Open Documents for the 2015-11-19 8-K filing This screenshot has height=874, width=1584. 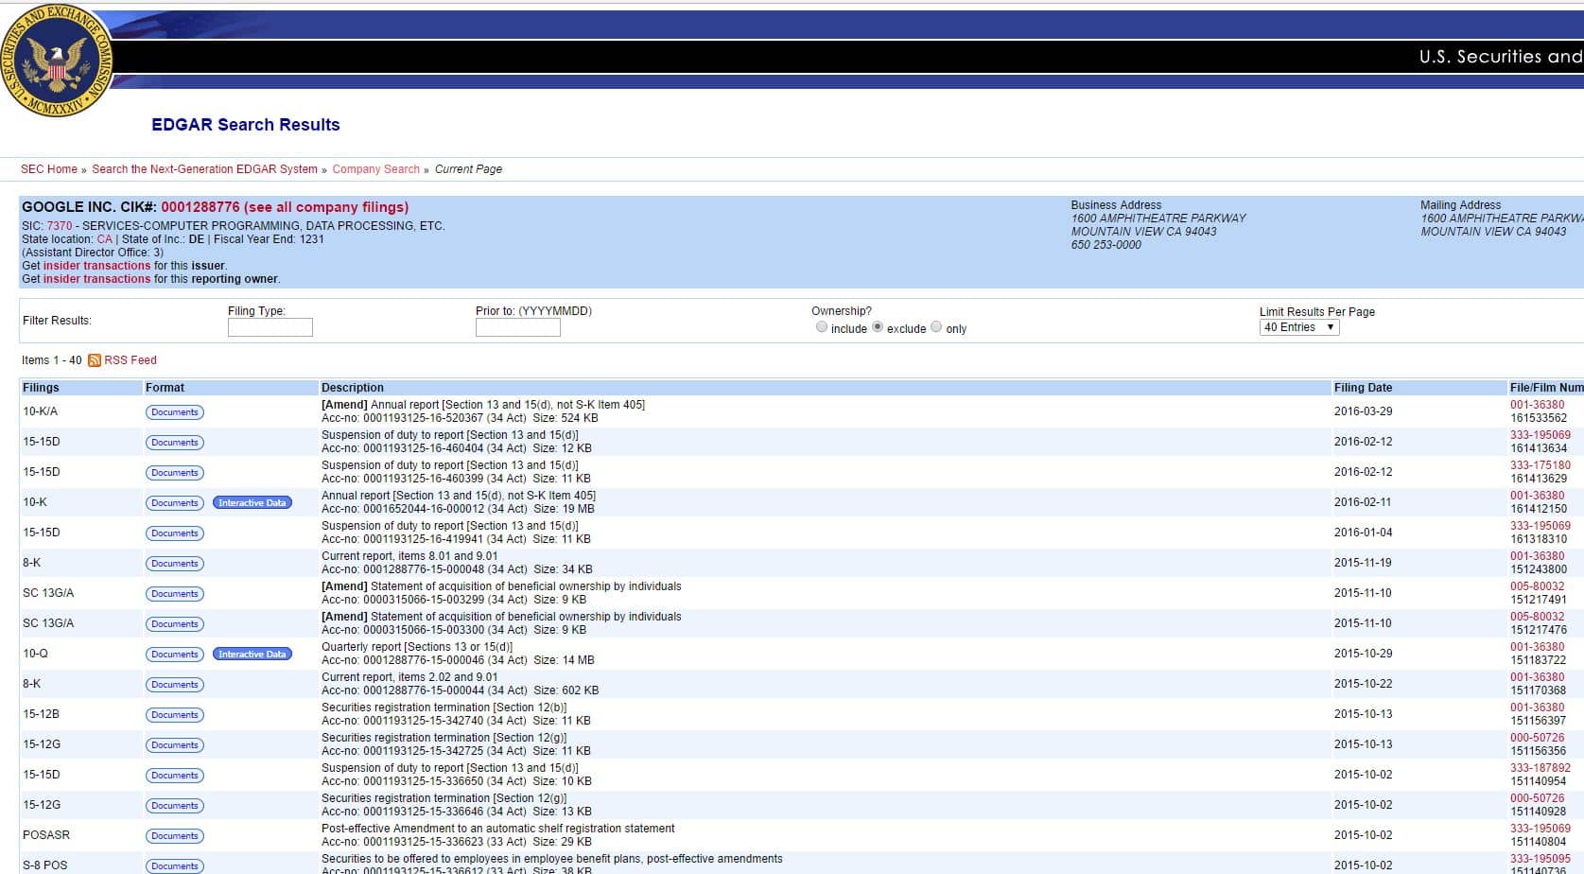coord(175,564)
